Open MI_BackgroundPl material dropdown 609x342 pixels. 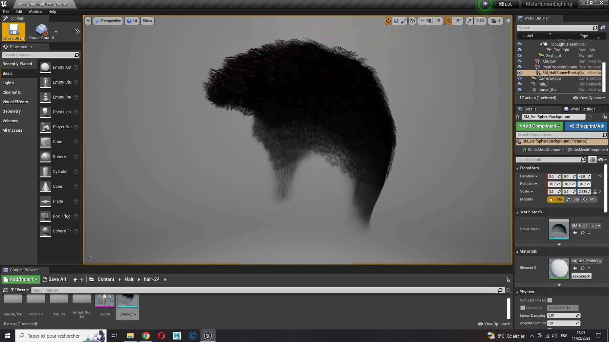pos(587,261)
